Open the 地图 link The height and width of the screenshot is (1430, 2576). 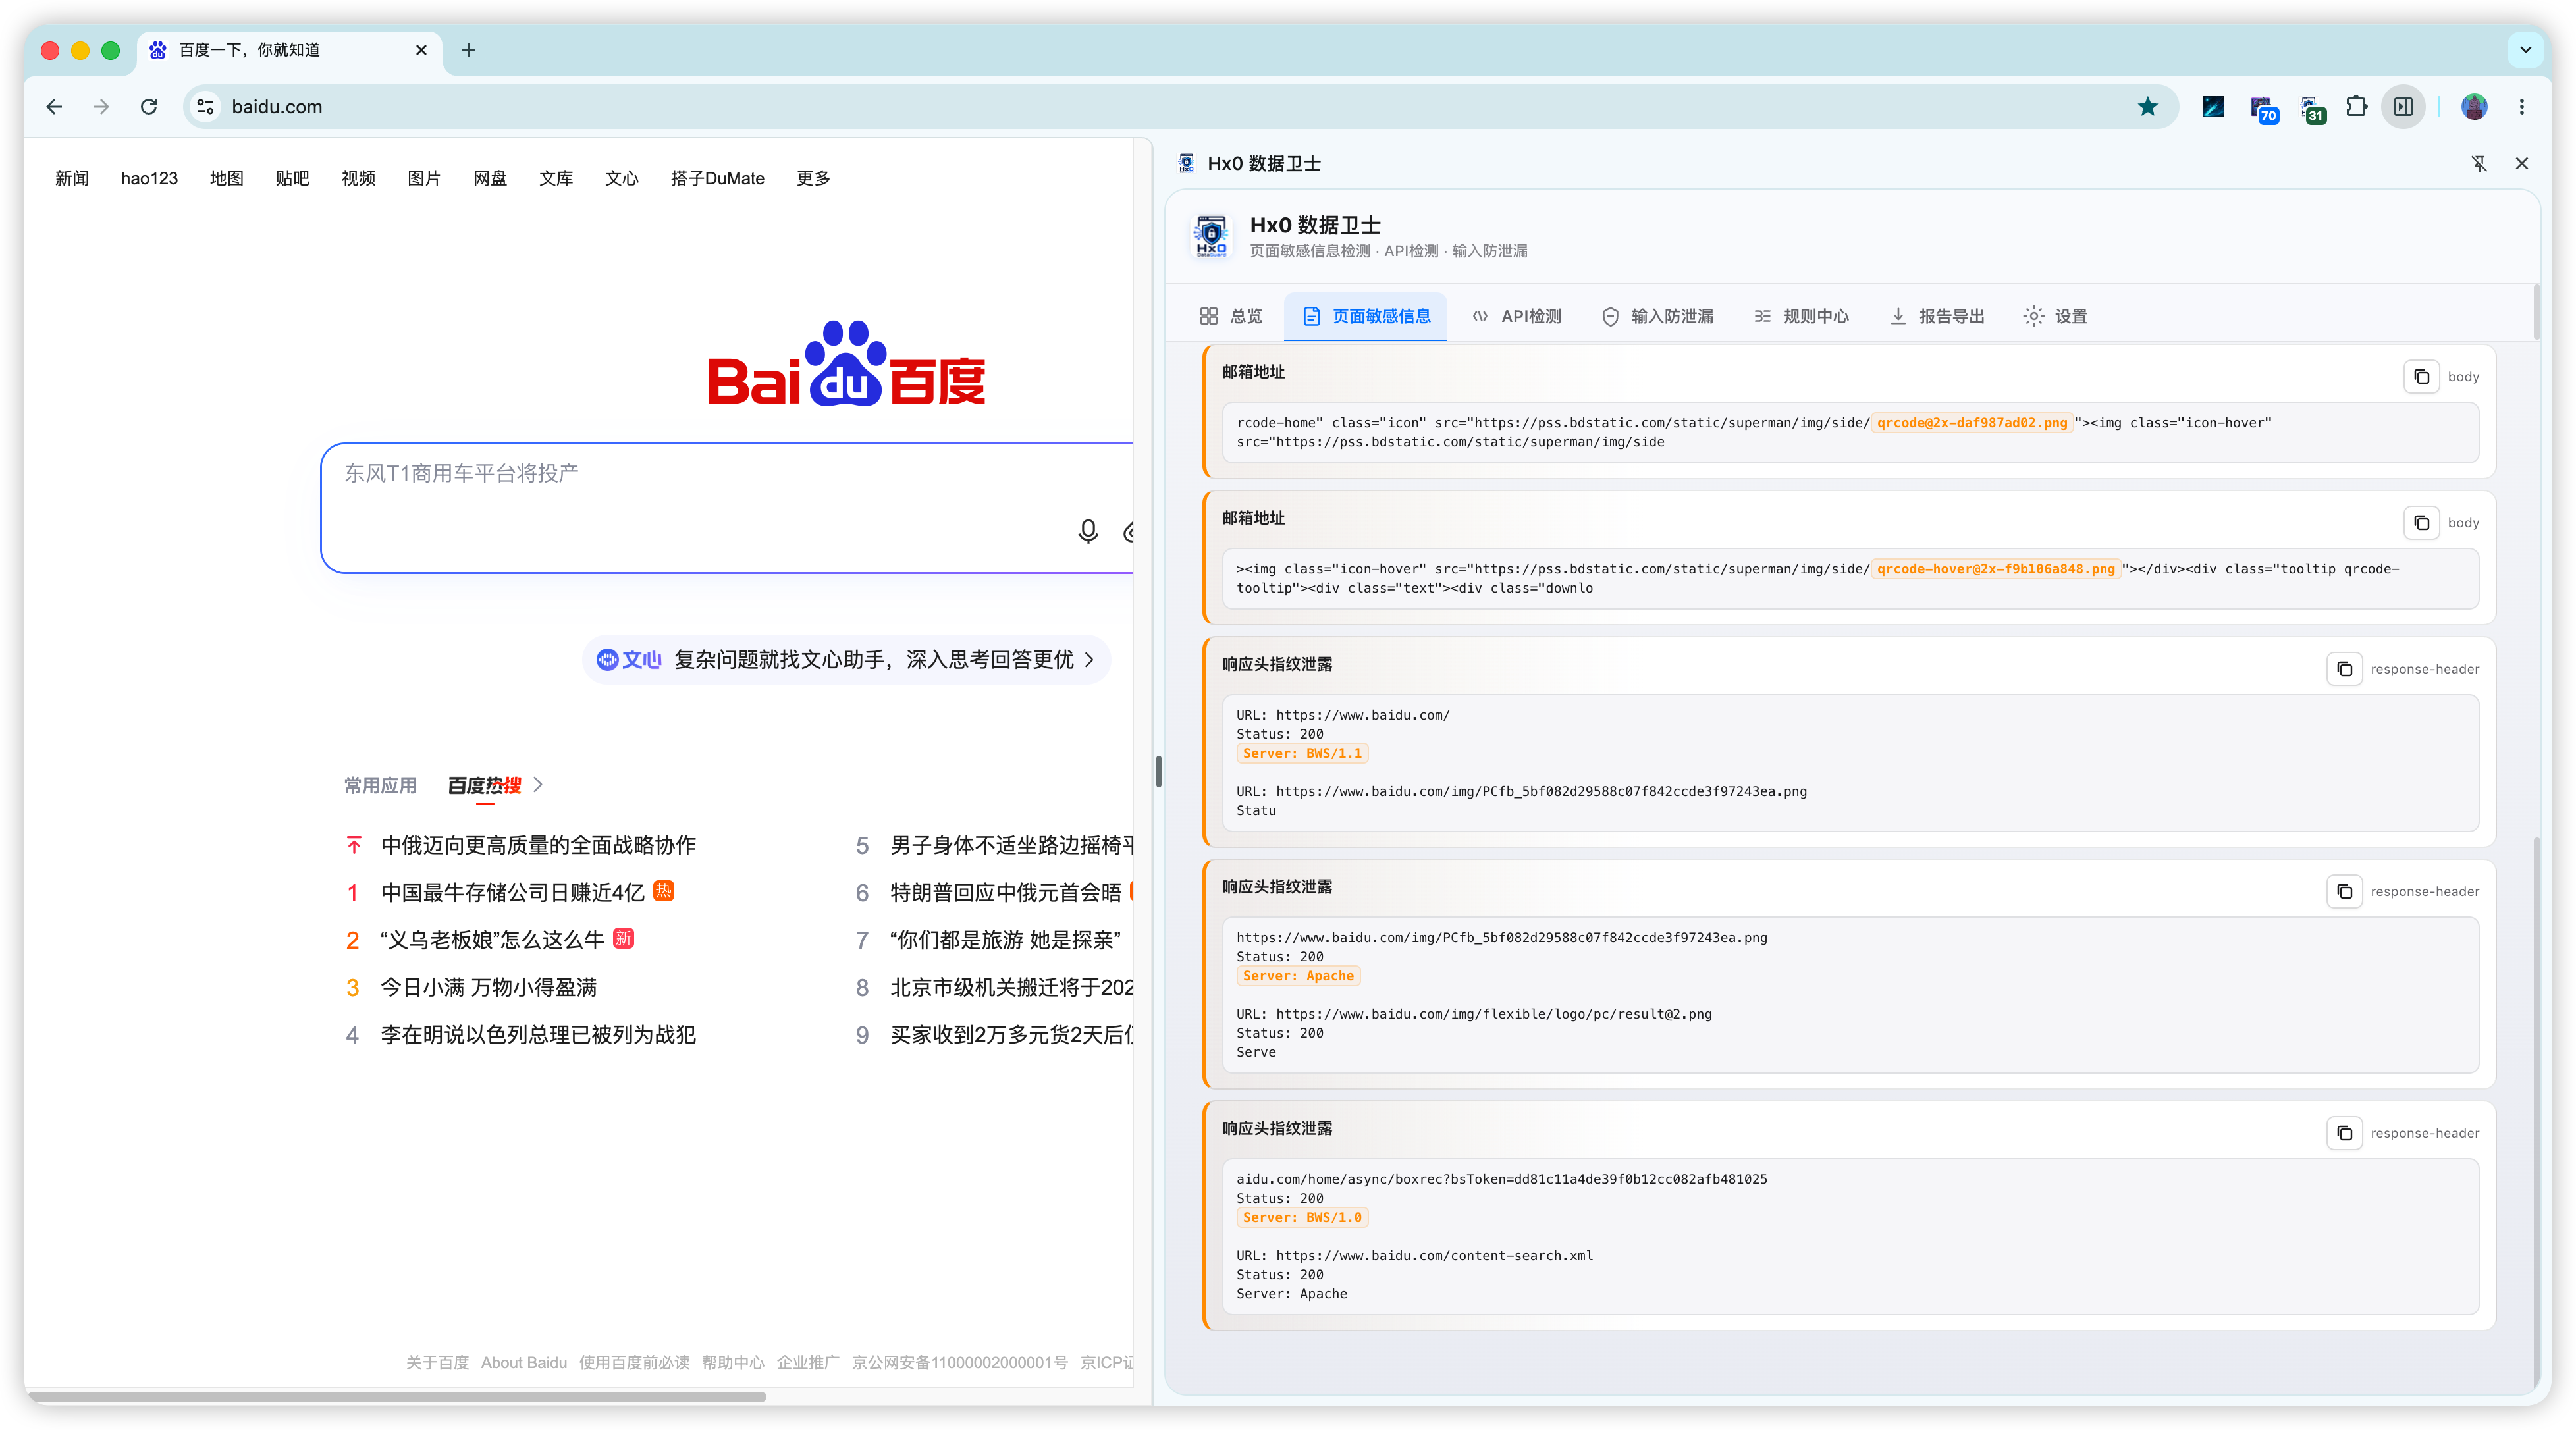point(226,178)
